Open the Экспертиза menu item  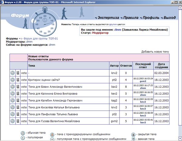coord(108,18)
